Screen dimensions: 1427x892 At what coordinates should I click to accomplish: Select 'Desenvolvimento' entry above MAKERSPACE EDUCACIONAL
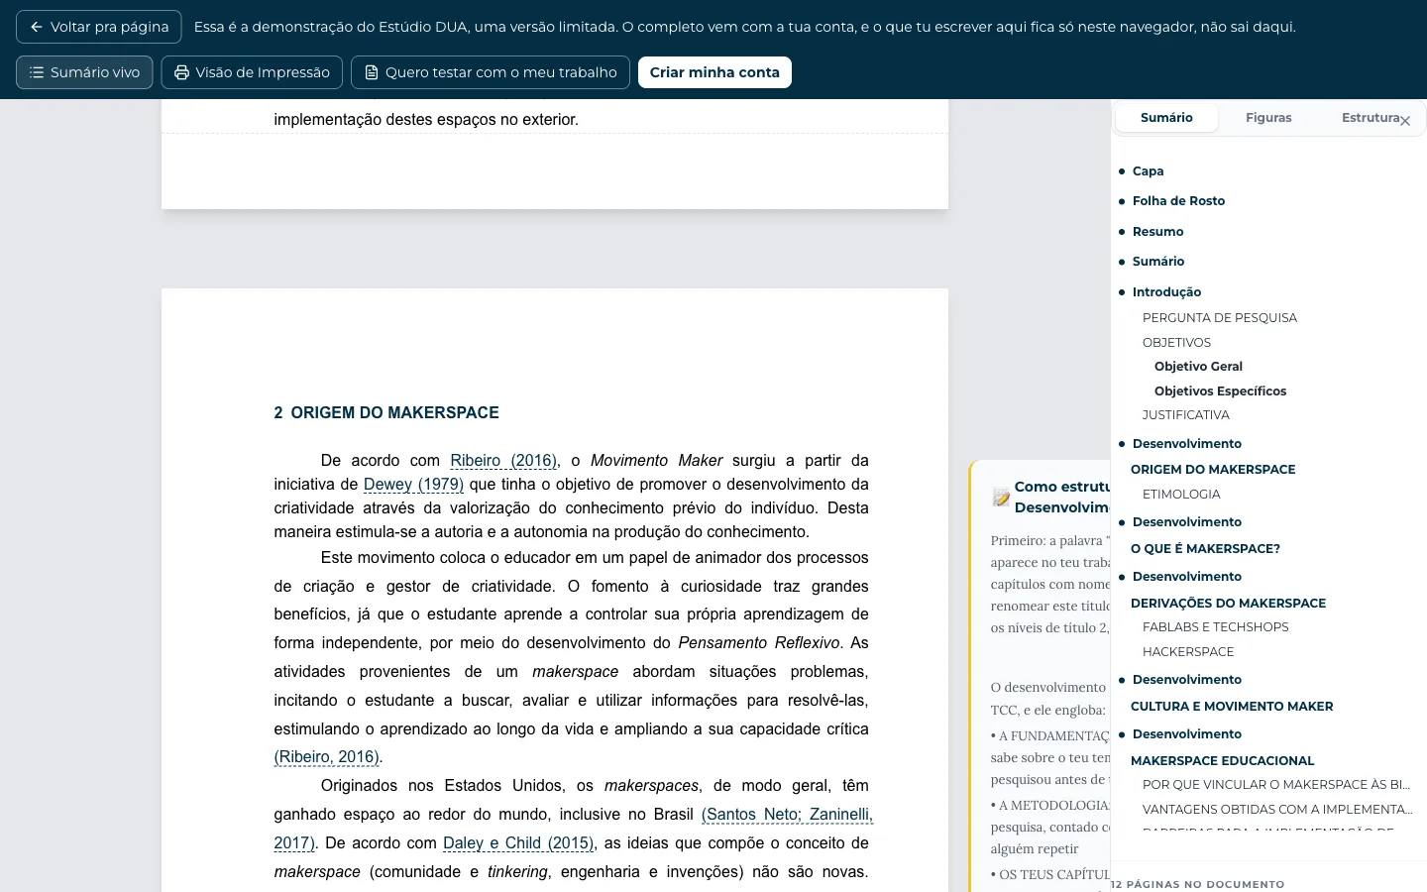tap(1186, 734)
